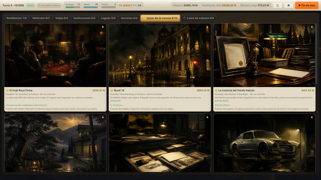Screen dimensions: 321x180
Task: Switch to the Residencias 1/6 tab
Action: click(x=17, y=18)
